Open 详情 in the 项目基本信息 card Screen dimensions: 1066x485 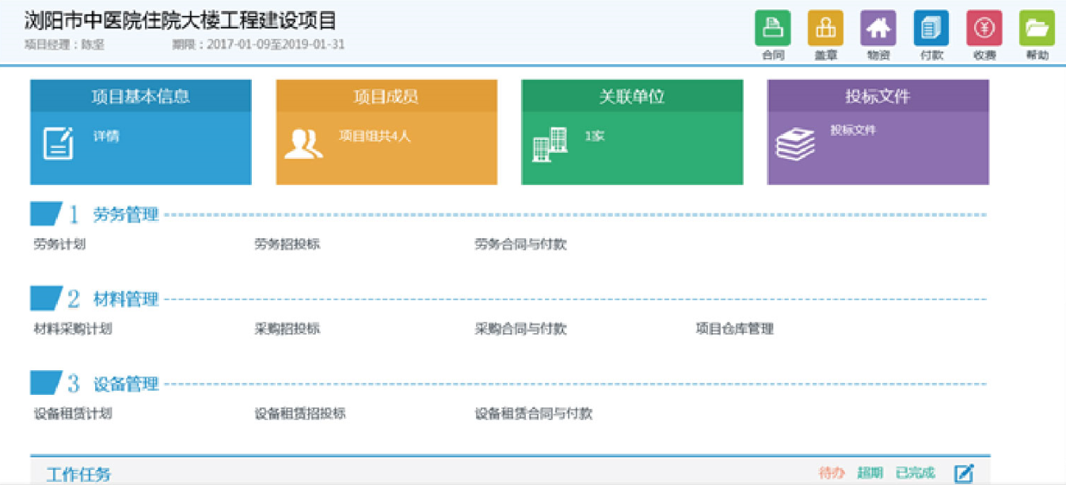(106, 136)
